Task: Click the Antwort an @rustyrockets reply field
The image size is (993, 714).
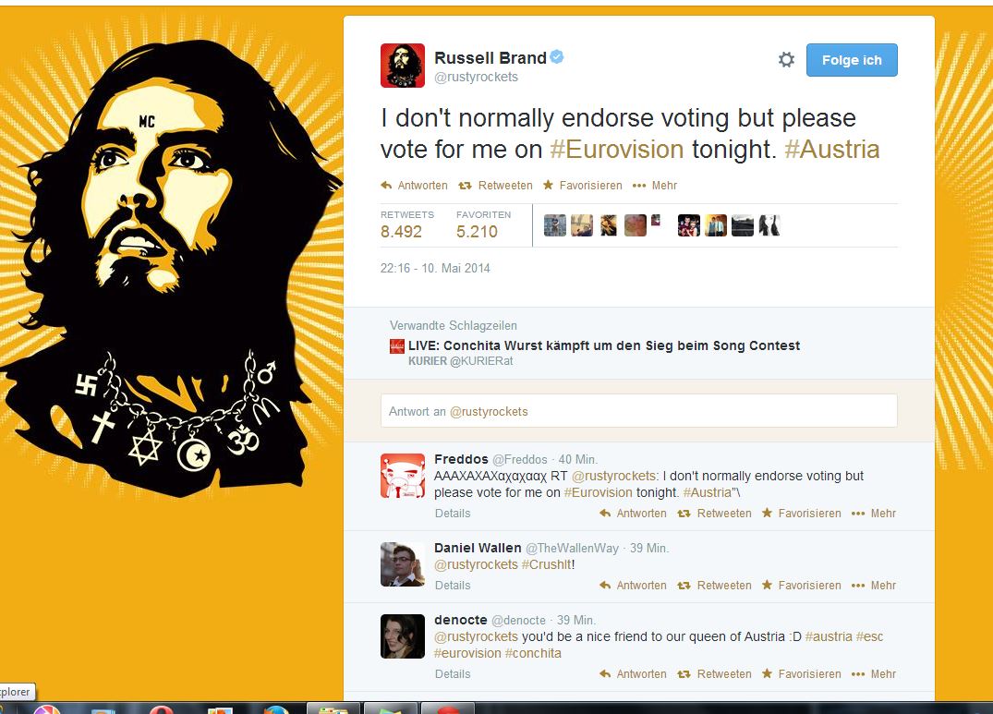Action: coord(638,411)
